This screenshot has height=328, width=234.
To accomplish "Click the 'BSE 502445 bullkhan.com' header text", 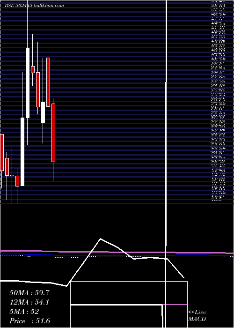I will pyautogui.click(x=34, y=6).
